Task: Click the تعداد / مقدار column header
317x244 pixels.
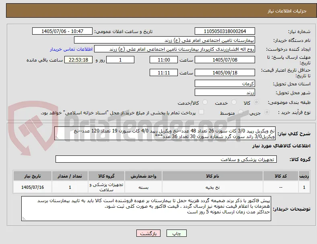Action: [70, 176]
